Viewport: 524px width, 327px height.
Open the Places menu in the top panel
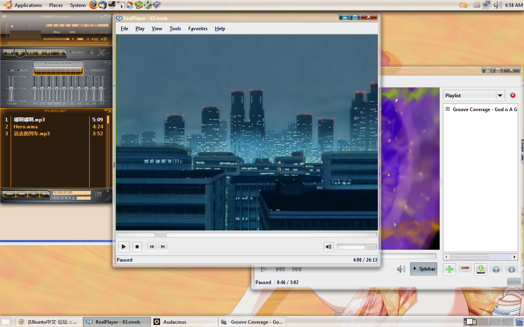(56, 5)
